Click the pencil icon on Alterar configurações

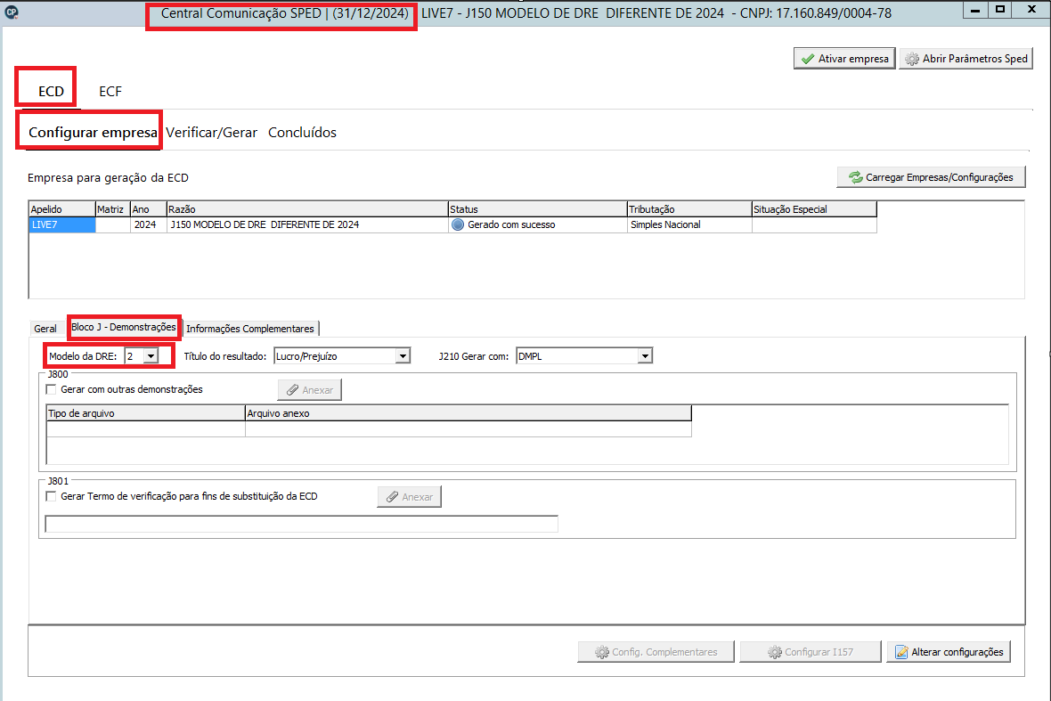[x=901, y=652]
